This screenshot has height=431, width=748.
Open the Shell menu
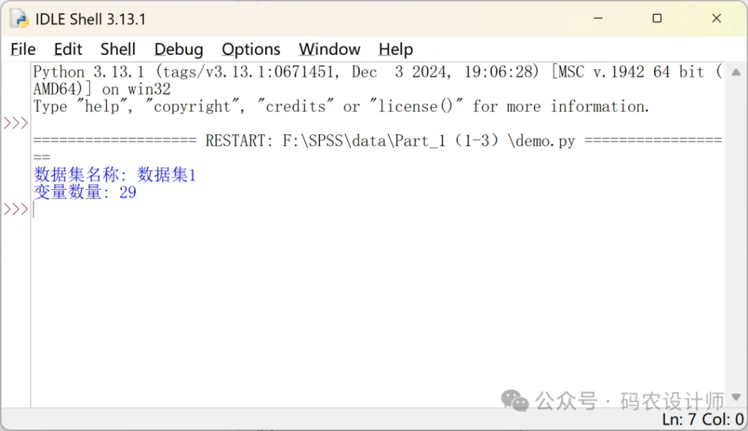point(118,50)
